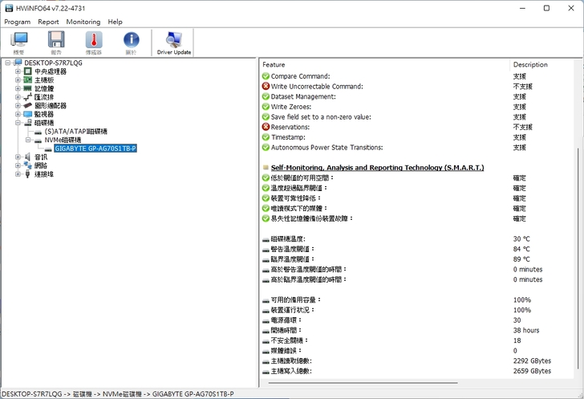Select the CPU chip icon in the tree
584x399 pixels.
28,71
